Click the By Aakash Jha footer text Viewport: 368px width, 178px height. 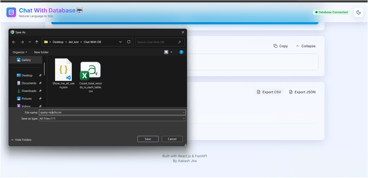pos(185,161)
